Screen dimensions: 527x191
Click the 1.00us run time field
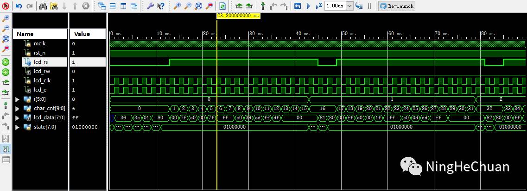335,6
